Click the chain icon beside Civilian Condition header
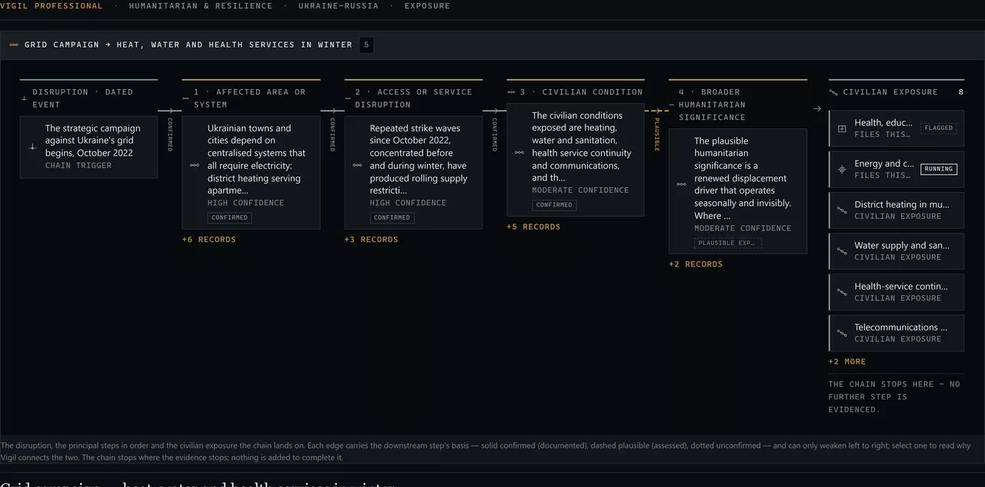Screen dimensions: 985x487 (x=512, y=92)
